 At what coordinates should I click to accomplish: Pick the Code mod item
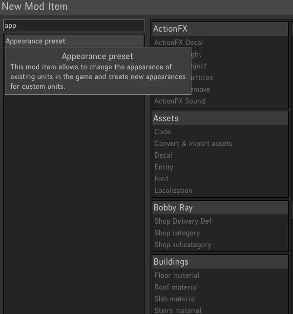pyautogui.click(x=163, y=132)
